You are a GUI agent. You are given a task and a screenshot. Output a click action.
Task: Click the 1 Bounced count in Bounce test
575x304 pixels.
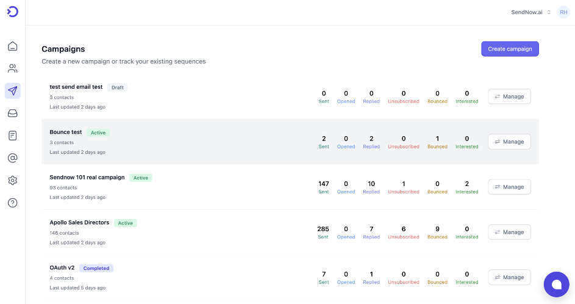(x=437, y=139)
